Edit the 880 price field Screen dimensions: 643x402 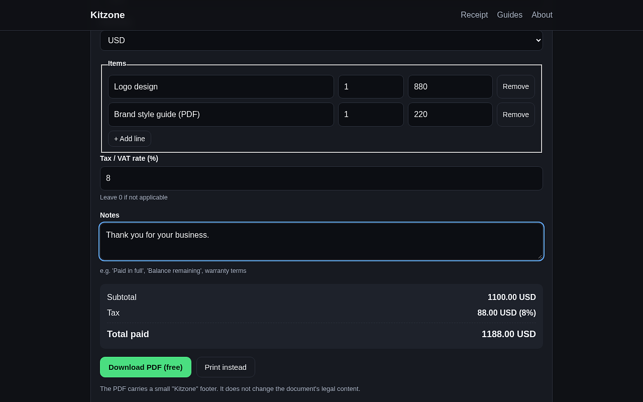(x=450, y=87)
